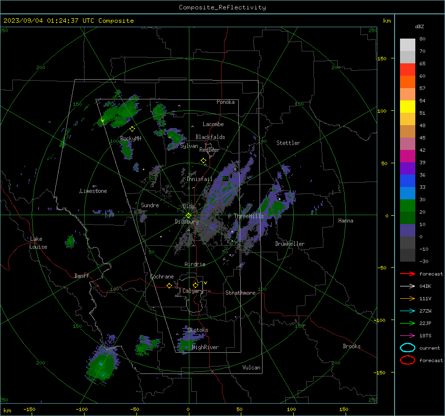Pick the magenta swatch below 42 dBZ

pyautogui.click(x=407, y=156)
